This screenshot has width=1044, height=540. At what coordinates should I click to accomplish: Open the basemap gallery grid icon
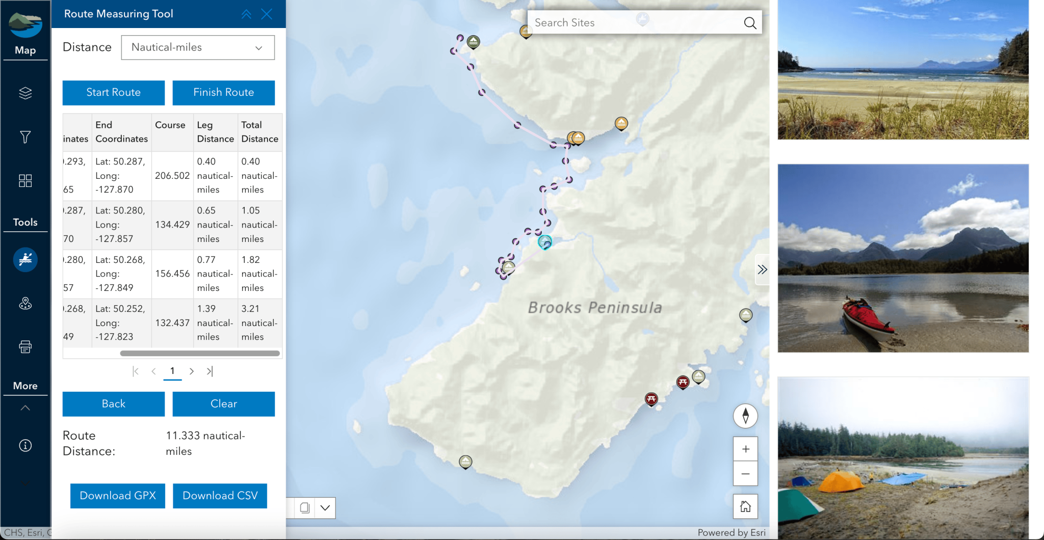pos(25,181)
